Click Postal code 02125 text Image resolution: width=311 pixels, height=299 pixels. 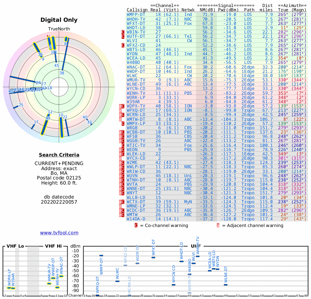59,178
